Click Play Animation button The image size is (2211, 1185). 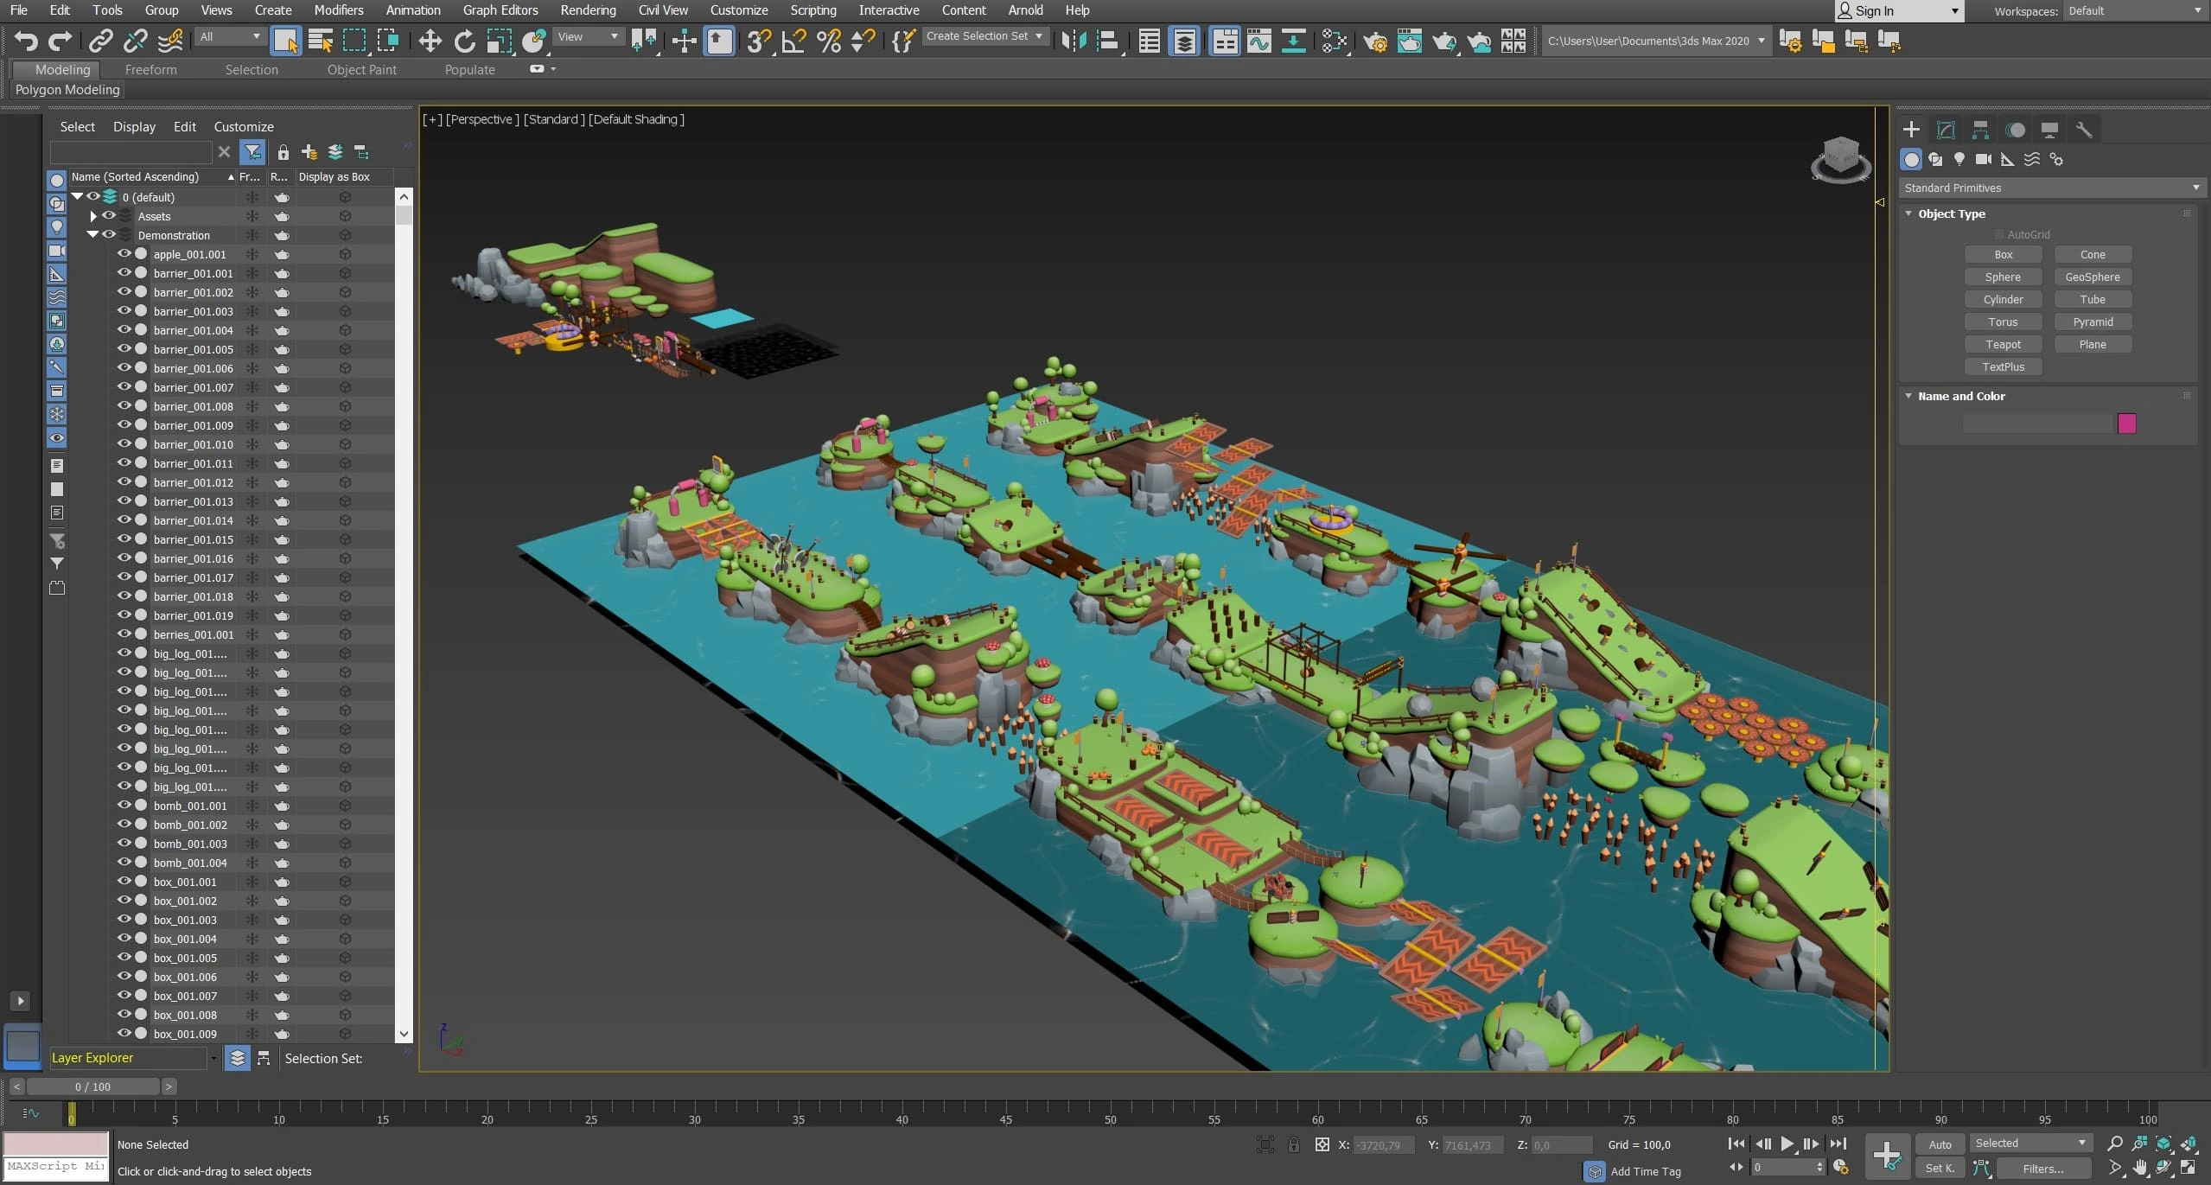[1787, 1144]
